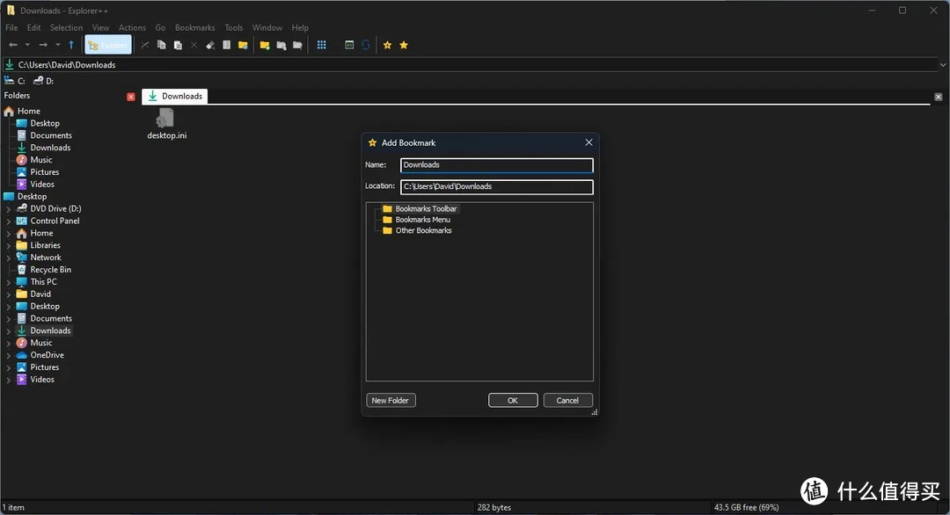Click the bookmark Name text field

[496, 165]
